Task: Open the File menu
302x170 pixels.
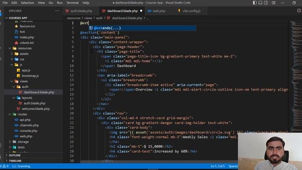Action: (5, 3)
